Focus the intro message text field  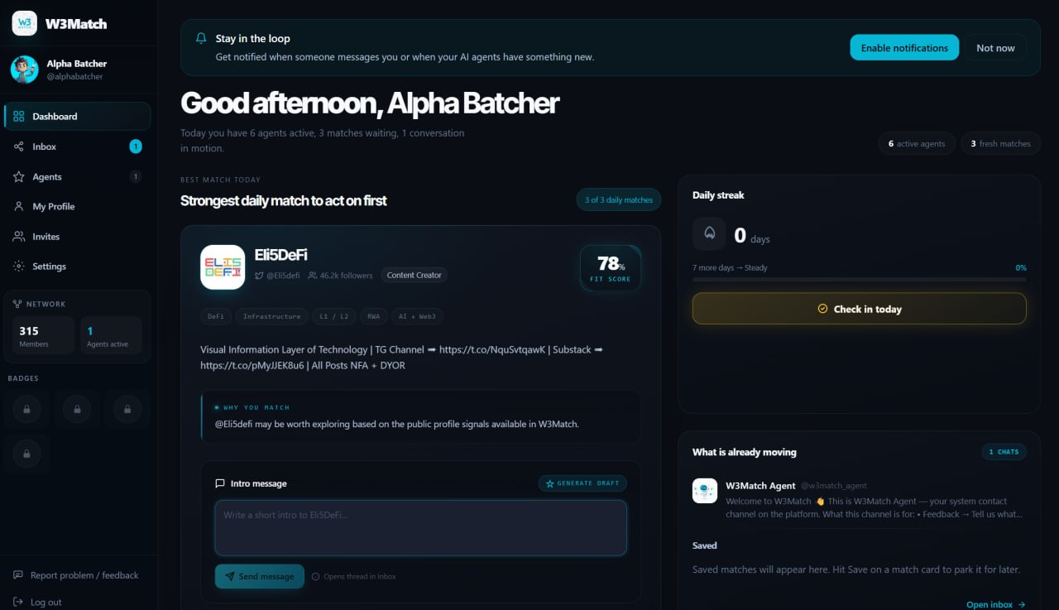point(420,527)
